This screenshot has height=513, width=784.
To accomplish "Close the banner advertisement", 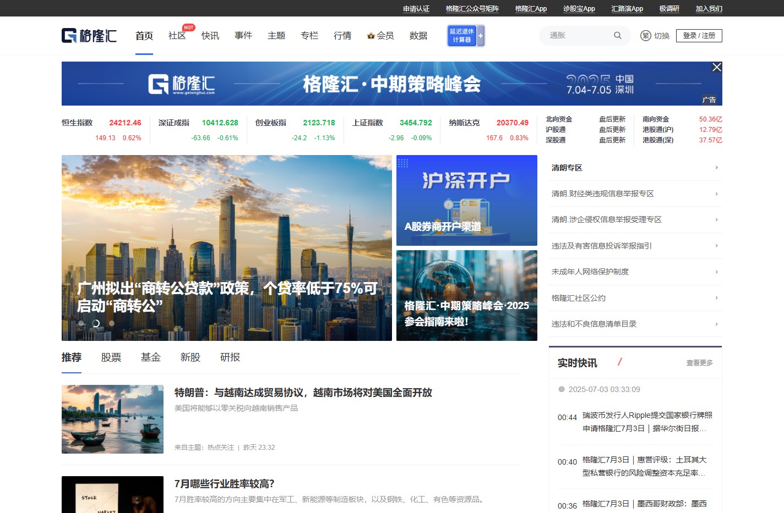I will (x=717, y=67).
